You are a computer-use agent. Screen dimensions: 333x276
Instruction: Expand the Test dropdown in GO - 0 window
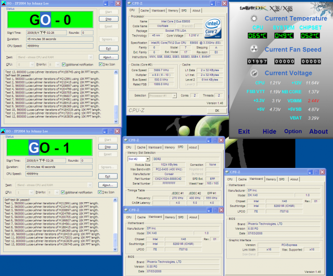[x=91, y=57]
